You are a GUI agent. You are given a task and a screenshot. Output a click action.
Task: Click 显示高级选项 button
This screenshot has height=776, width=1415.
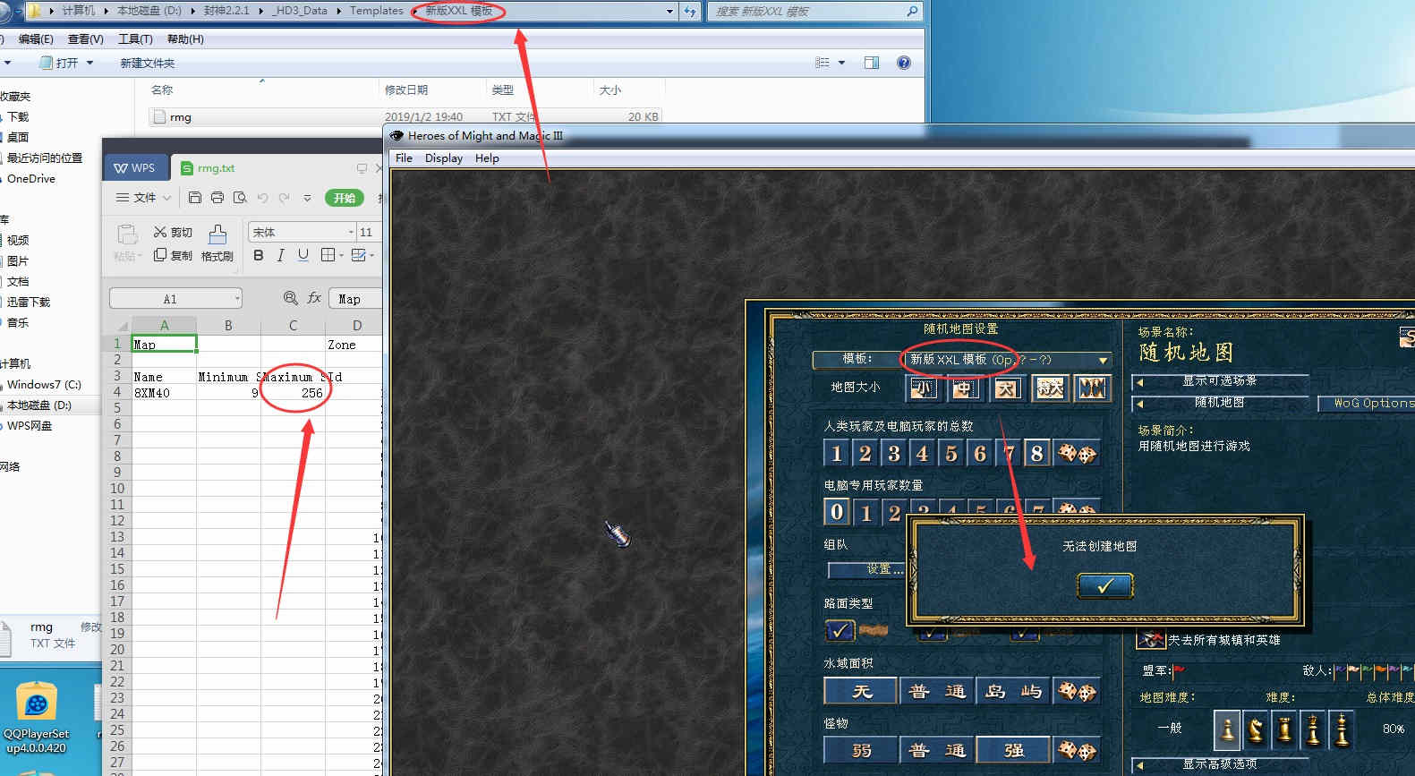click(1220, 764)
